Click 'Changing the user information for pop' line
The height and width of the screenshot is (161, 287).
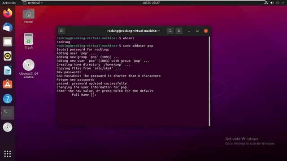pyautogui.click(x=91, y=87)
